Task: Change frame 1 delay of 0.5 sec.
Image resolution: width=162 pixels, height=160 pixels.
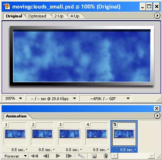Action: click(x=19, y=150)
